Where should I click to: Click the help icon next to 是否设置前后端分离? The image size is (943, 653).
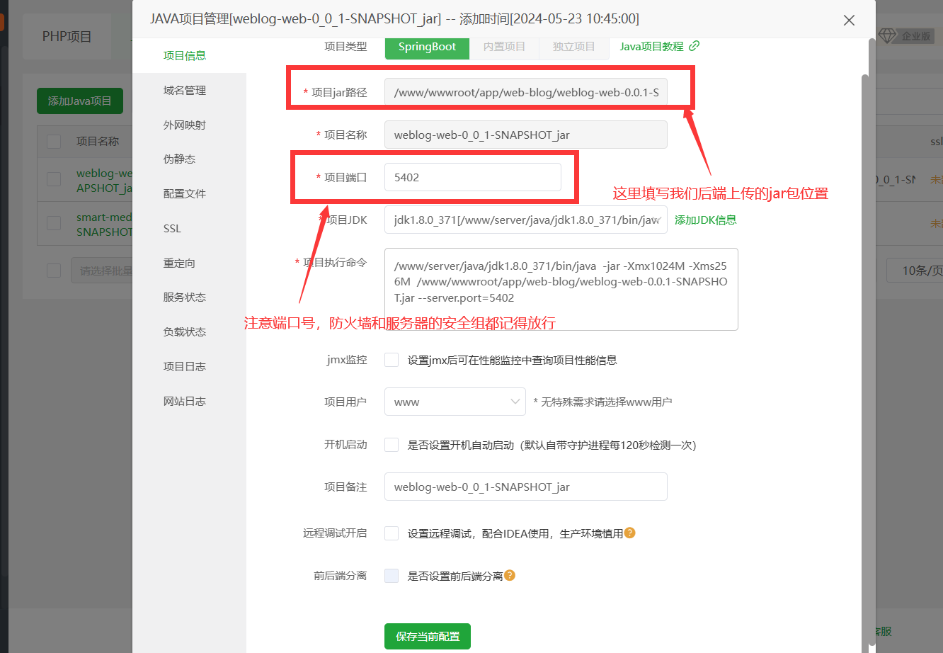pyautogui.click(x=509, y=575)
